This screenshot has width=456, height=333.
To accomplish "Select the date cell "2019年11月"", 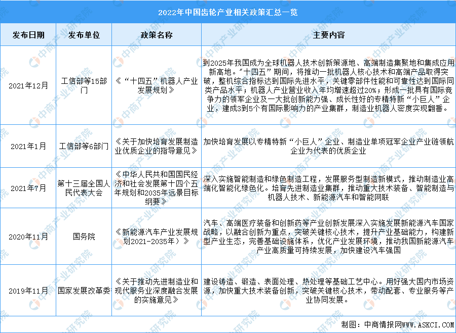I will 28,291.
